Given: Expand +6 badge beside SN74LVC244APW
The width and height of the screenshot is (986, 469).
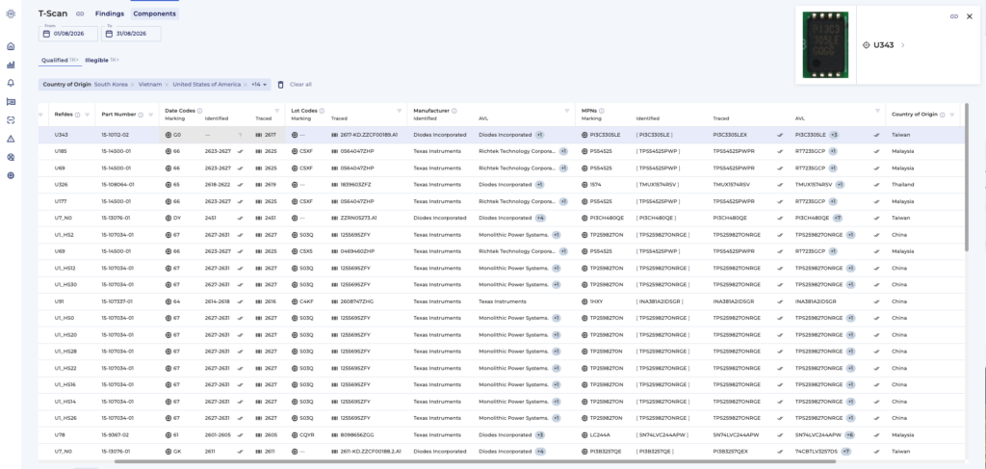Looking at the screenshot, I should click(x=849, y=435).
